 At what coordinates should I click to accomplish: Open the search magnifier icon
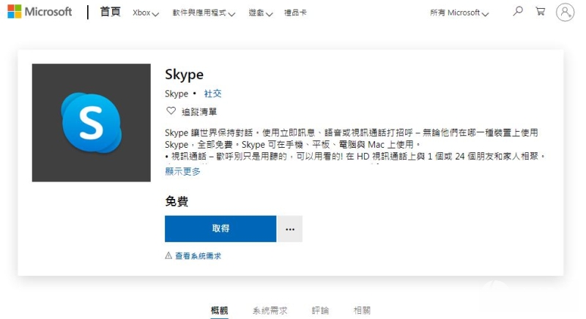518,12
